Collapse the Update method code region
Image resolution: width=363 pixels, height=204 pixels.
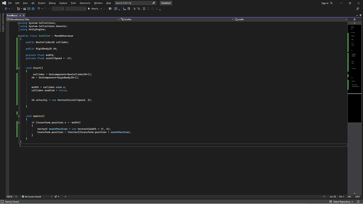click(x=18, y=116)
